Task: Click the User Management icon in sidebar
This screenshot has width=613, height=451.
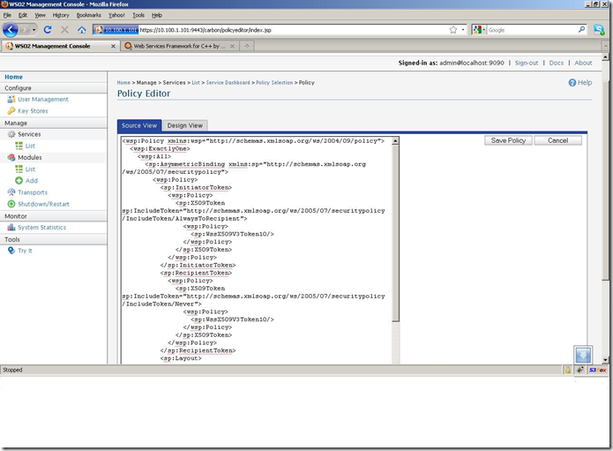Action: 11,100
